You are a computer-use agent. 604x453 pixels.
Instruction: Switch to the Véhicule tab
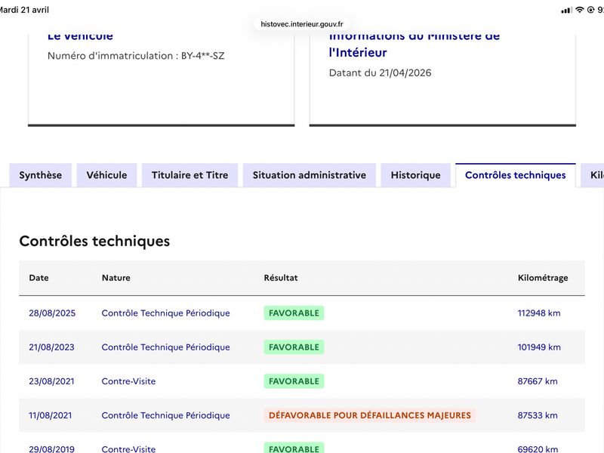106,175
